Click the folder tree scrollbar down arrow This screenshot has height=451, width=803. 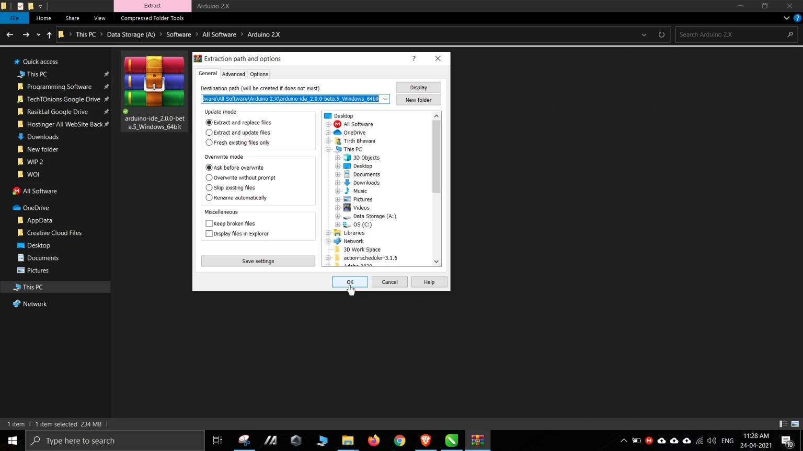437,262
